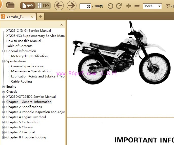174x145 pixels.
Task: Open Chapter 8 Troubleshooting bookmark
Action: point(26,137)
